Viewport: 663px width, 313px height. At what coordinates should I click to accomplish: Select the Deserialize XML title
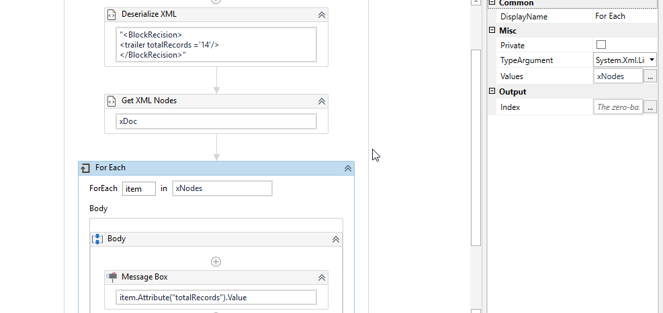click(149, 14)
